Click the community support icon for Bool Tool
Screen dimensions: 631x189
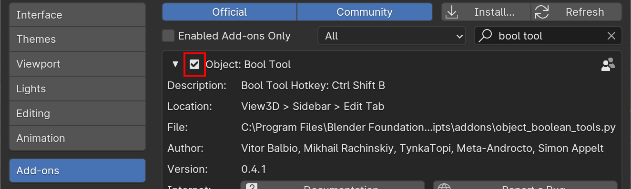608,65
